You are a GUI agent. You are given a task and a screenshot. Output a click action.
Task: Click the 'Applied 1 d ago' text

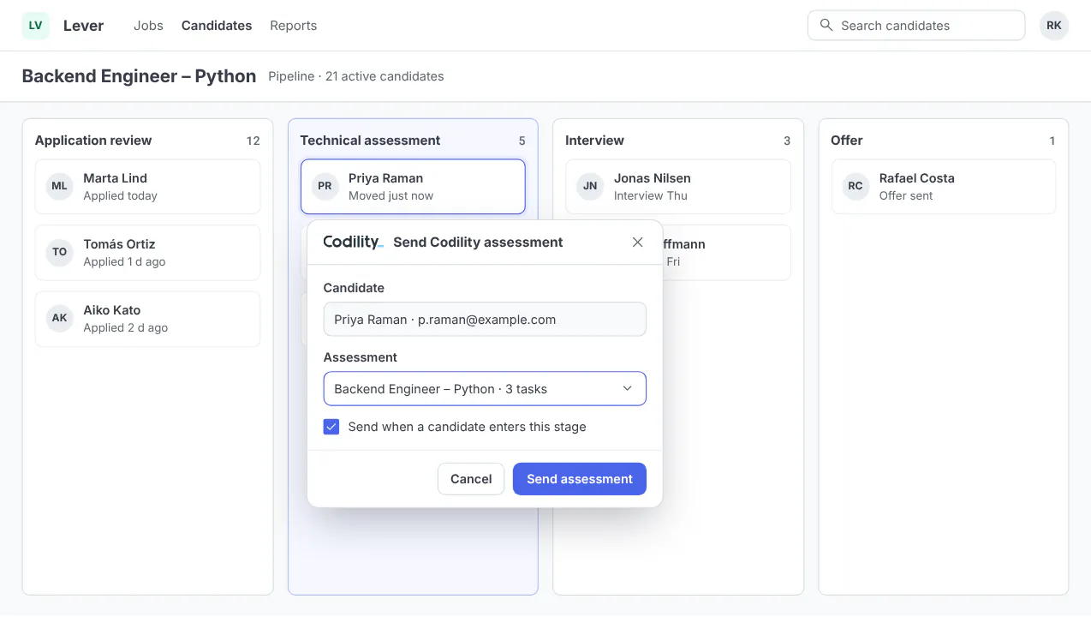pyautogui.click(x=125, y=262)
